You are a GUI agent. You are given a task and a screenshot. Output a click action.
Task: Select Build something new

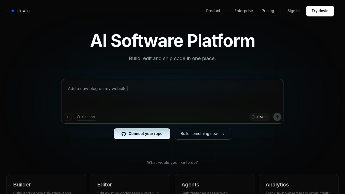(203, 134)
